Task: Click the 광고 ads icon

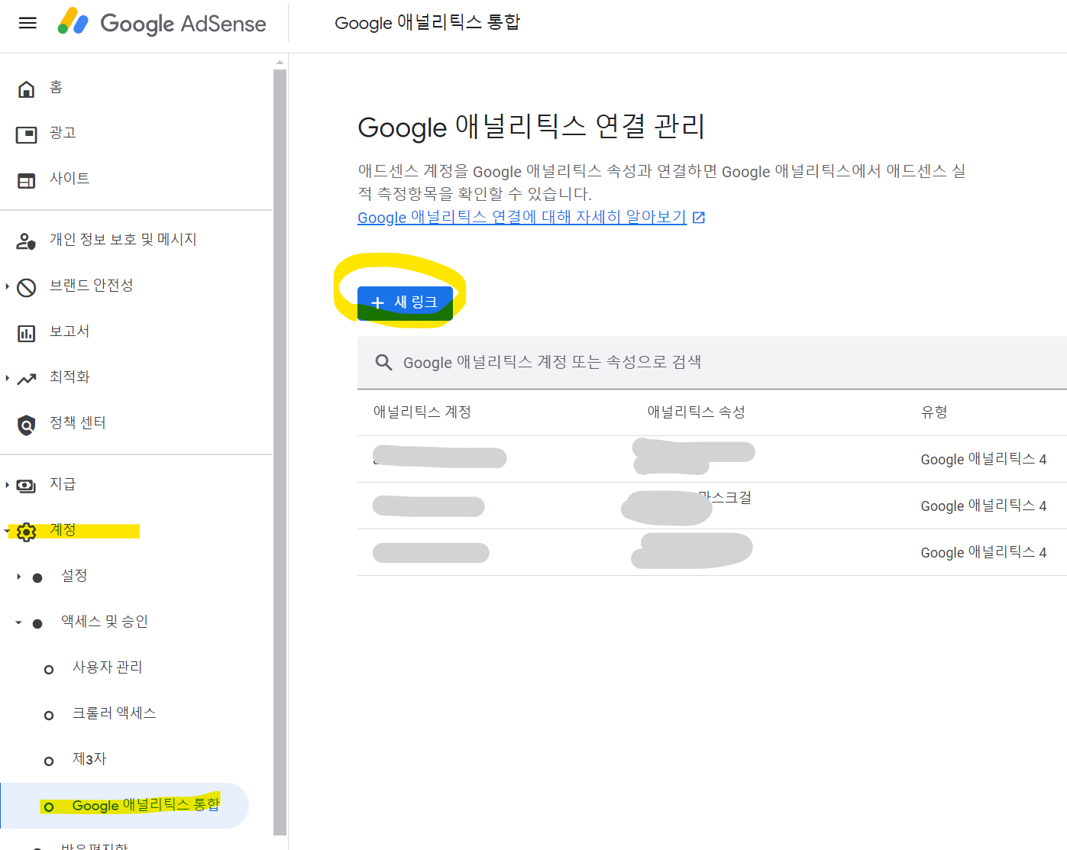Action: pos(26,135)
